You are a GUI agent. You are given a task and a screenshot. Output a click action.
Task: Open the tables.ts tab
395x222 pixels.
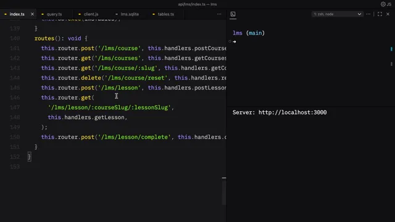coord(166,14)
